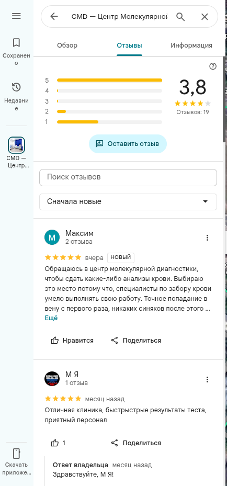
Task: Share Максим's review via Поделиться
Action: pos(135,341)
